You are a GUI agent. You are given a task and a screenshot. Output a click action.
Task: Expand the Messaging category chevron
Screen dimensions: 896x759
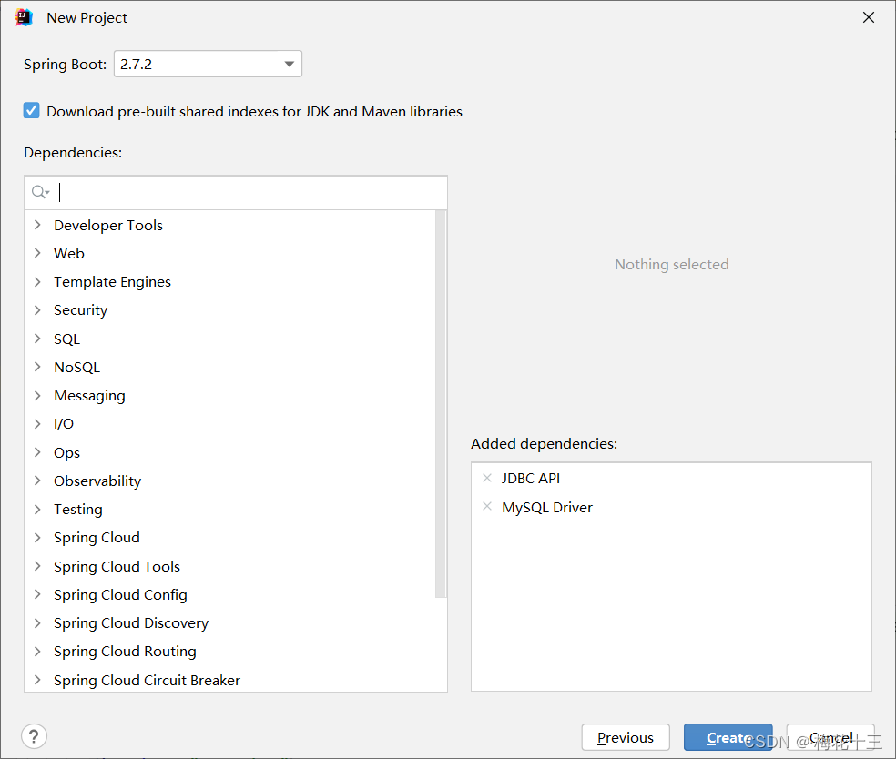37,395
